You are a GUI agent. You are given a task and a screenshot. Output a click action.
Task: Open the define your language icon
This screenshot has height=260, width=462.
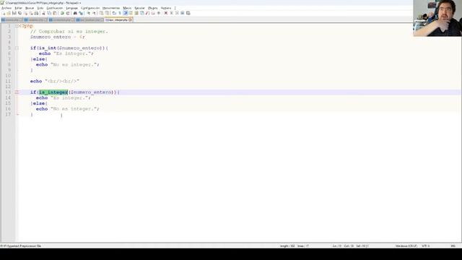[x=131, y=13]
